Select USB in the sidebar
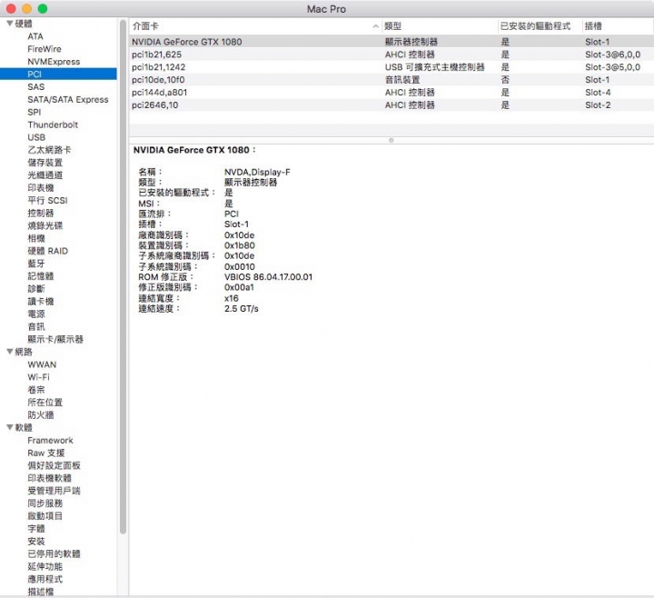 (x=36, y=137)
